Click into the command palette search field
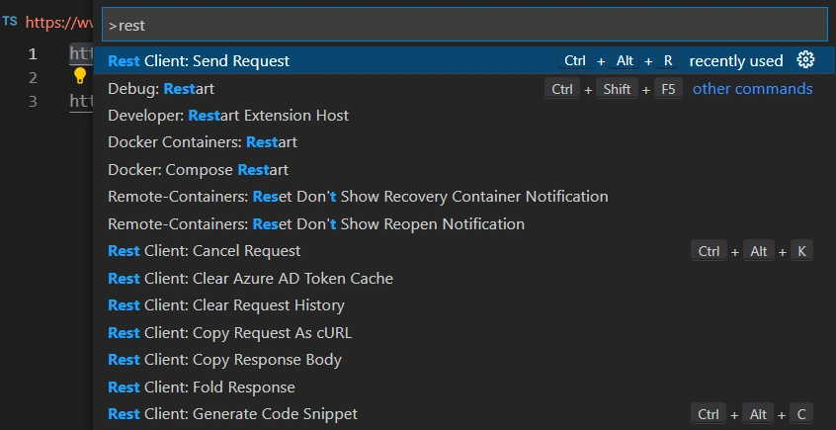836x430 pixels. tap(464, 25)
